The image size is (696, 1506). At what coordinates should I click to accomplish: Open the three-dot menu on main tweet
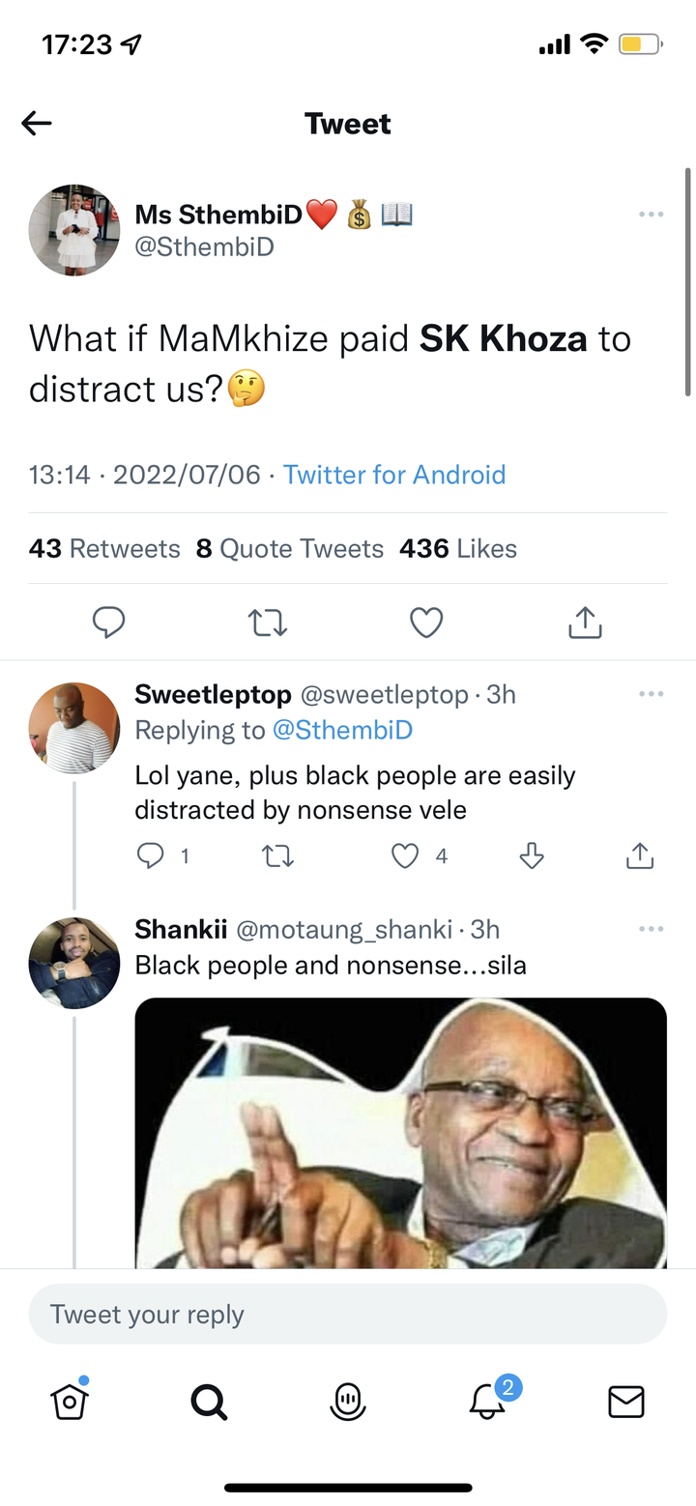click(651, 214)
